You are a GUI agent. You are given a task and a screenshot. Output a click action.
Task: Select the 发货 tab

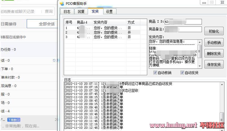point(95,11)
